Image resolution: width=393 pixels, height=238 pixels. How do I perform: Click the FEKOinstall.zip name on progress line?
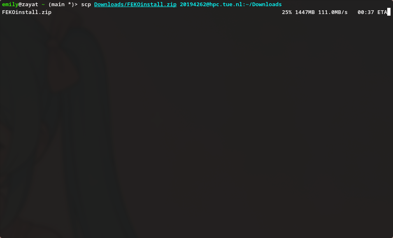(x=27, y=12)
